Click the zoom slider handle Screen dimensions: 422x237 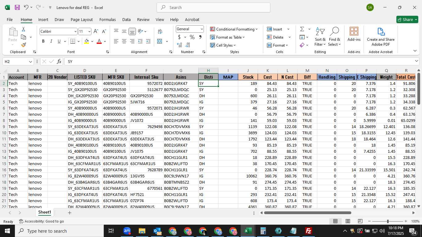point(388,221)
